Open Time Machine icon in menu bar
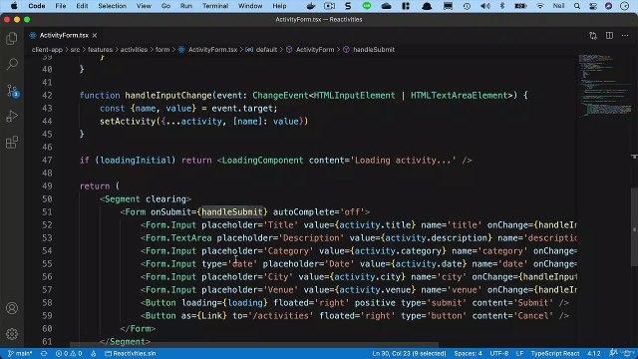This screenshot has height=359, width=638. pos(467,6)
